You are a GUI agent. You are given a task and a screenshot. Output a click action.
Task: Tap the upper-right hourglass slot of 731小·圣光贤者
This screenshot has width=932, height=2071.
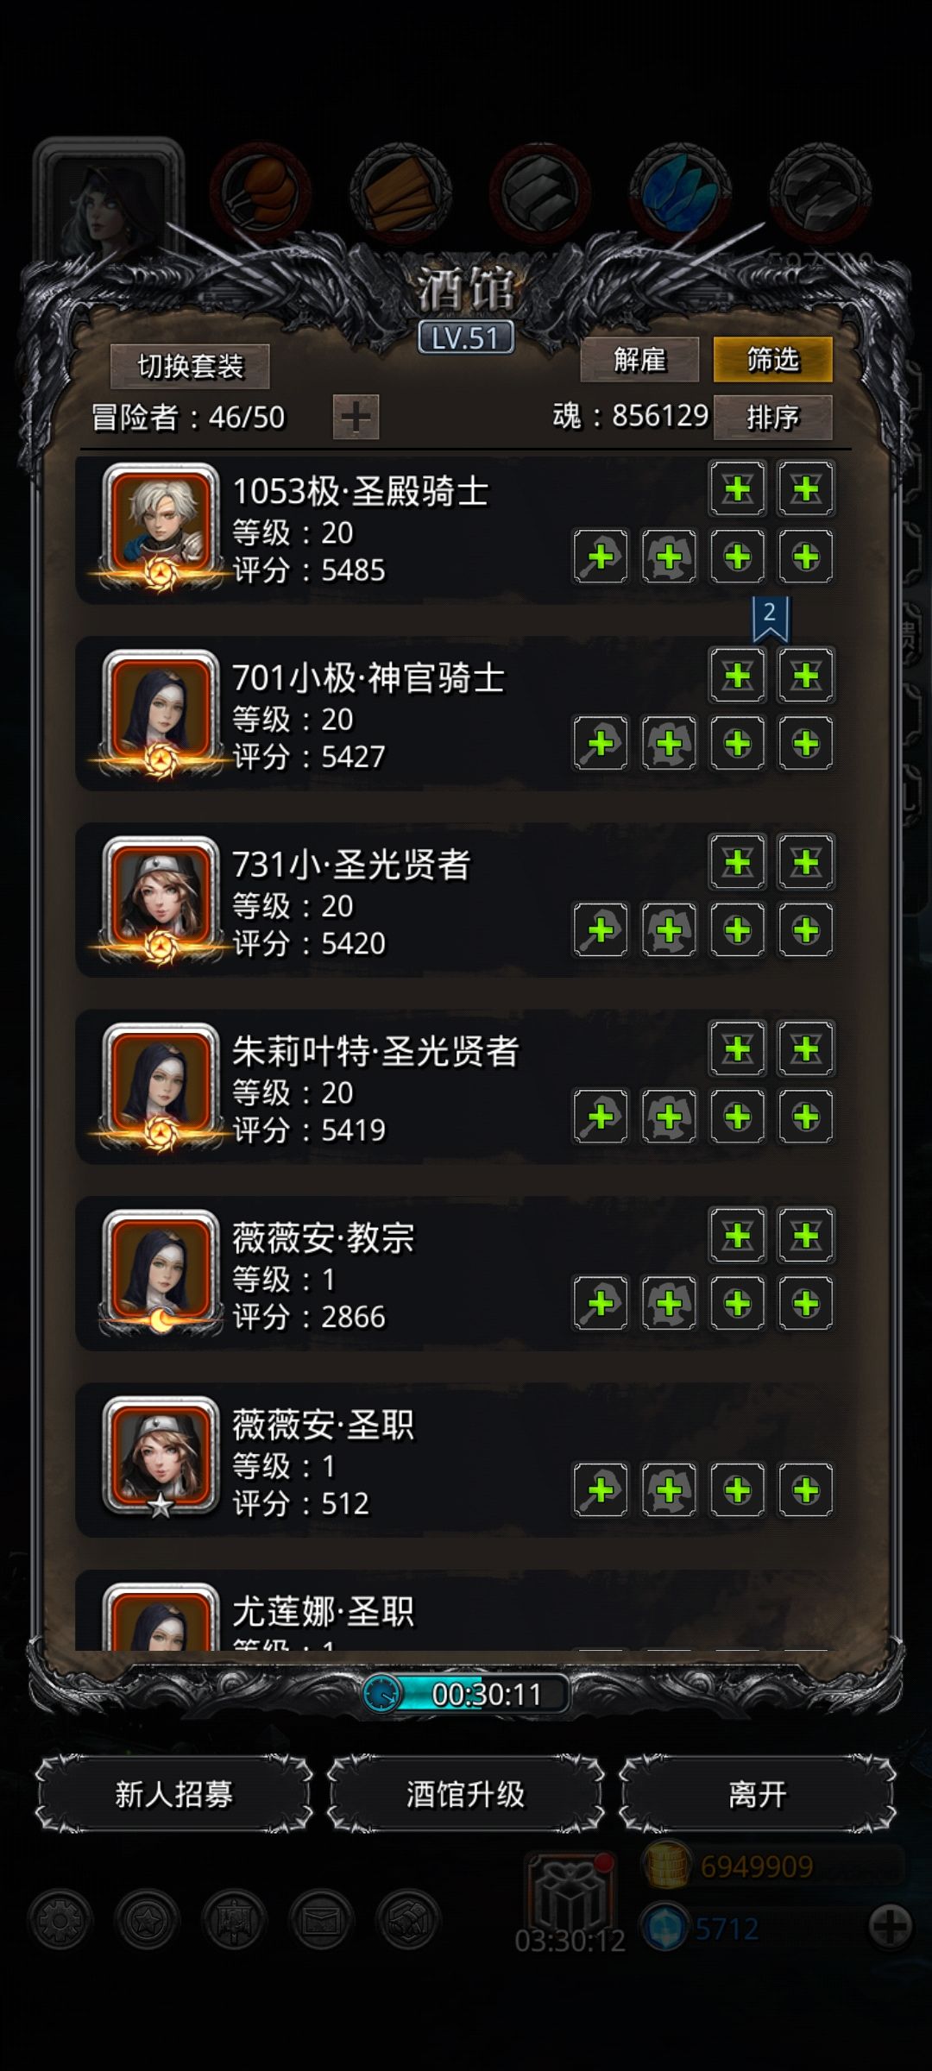(805, 861)
